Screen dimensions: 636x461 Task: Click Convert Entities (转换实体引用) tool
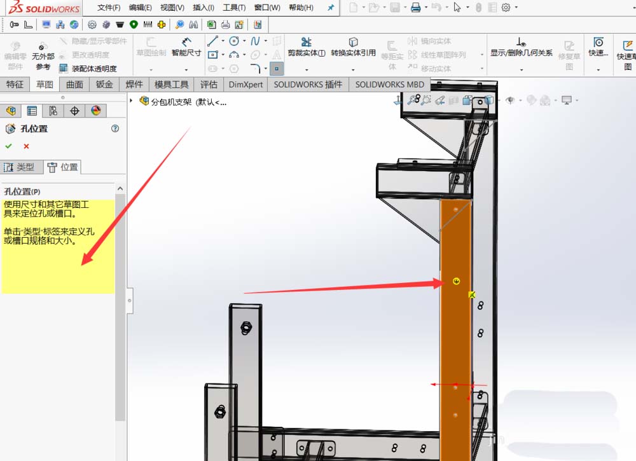(353, 47)
